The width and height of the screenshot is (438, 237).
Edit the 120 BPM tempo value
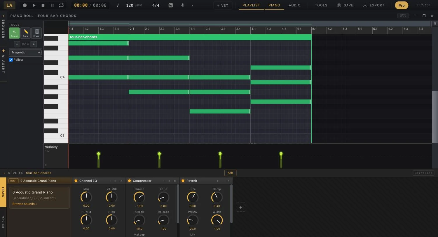[x=130, y=5]
